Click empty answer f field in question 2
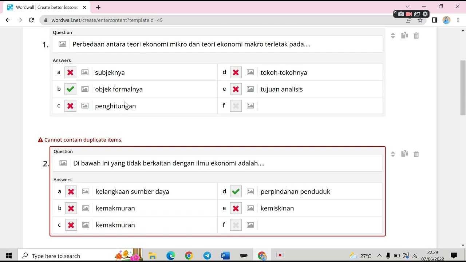This screenshot has height=262, width=466. point(320,225)
